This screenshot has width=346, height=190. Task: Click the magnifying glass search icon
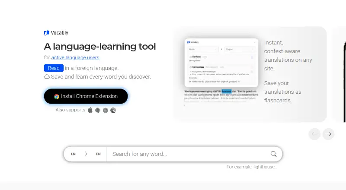coord(274,154)
